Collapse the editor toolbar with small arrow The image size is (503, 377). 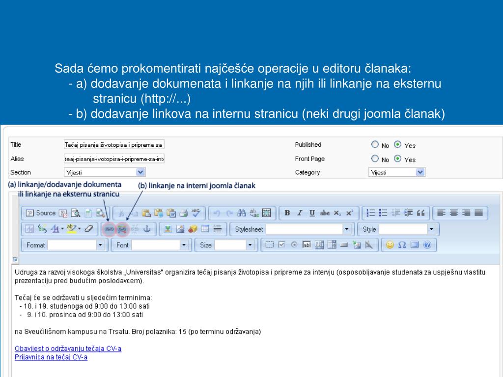coord(15,259)
